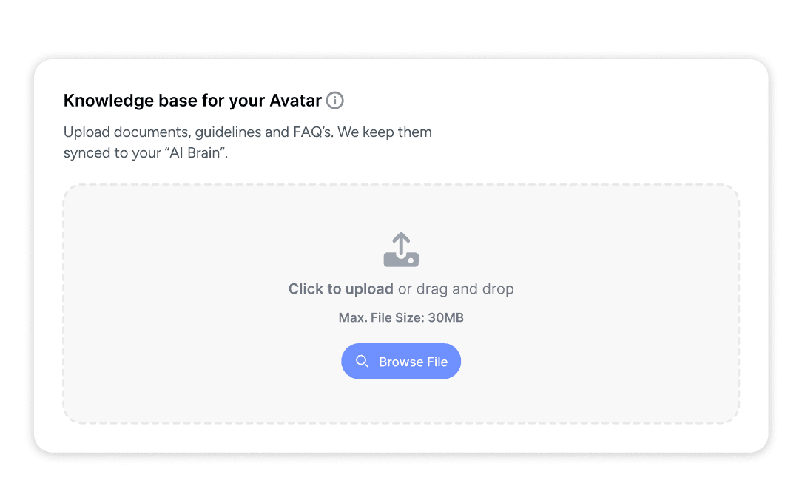Image resolution: width=802 pixels, height=503 pixels.
Task: Select the upward arrow of upload icon
Action: point(401,243)
